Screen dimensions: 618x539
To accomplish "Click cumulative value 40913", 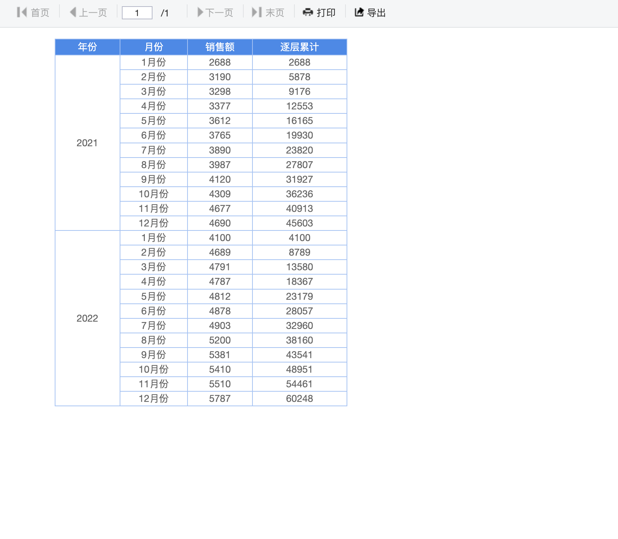I will point(300,209).
